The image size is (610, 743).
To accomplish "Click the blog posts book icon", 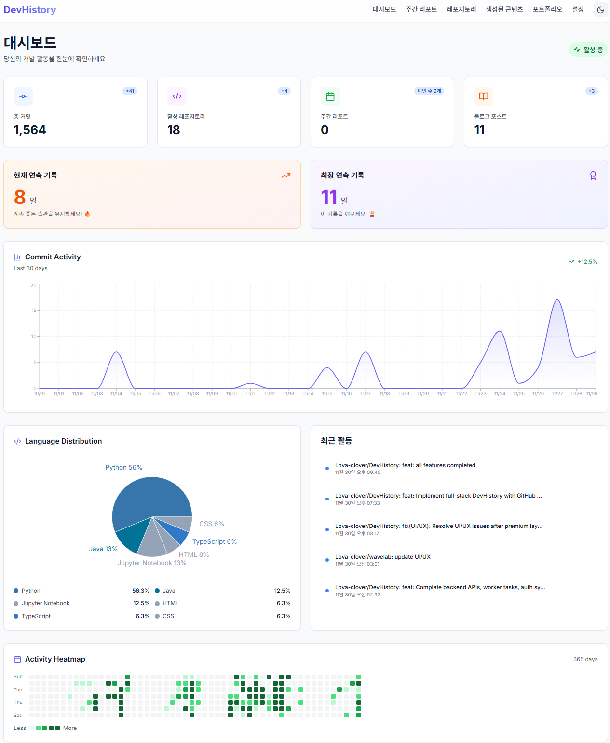I will pos(484,96).
